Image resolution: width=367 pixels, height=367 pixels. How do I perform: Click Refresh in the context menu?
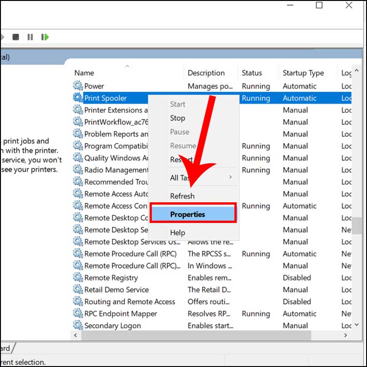coord(182,196)
